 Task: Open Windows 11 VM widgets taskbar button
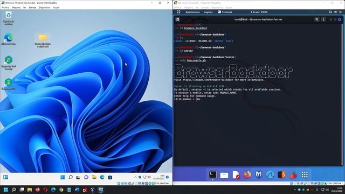[x=5, y=177]
